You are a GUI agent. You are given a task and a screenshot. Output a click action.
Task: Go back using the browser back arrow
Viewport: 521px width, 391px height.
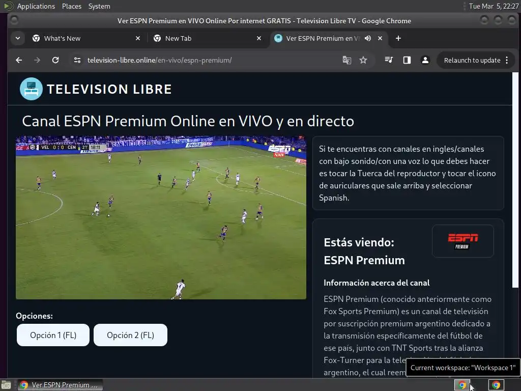19,60
